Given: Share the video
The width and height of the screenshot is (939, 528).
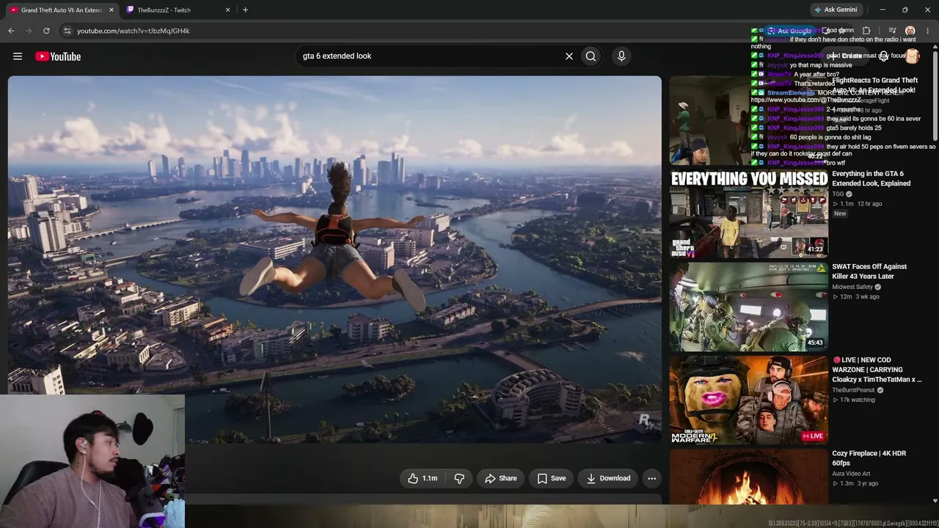Looking at the screenshot, I should click(501, 478).
